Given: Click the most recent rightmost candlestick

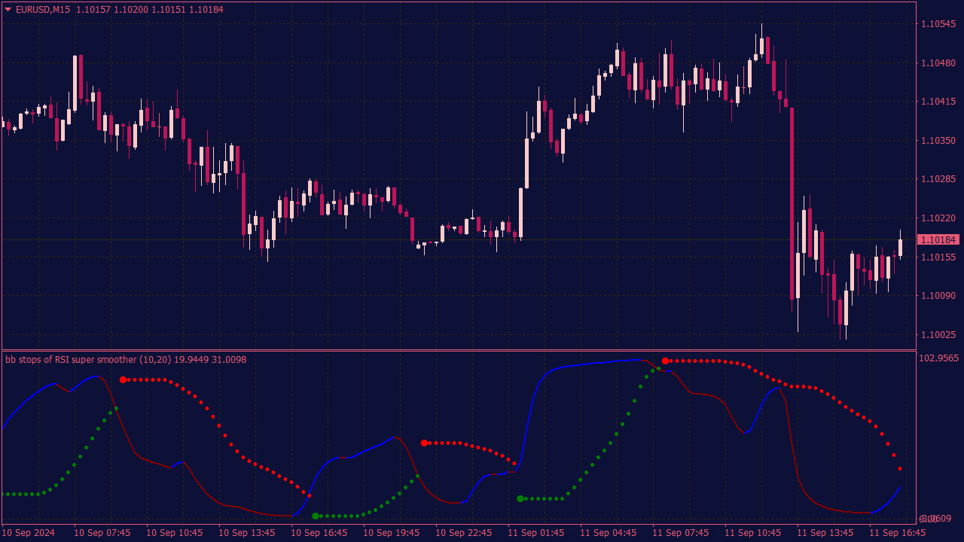Looking at the screenshot, I should point(900,248).
